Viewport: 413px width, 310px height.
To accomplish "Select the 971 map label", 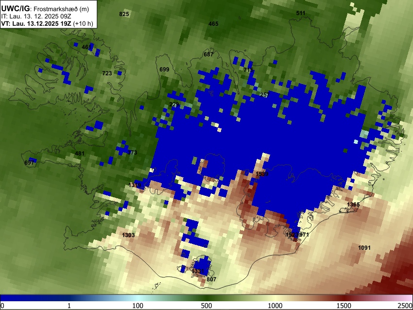I will (304, 234).
